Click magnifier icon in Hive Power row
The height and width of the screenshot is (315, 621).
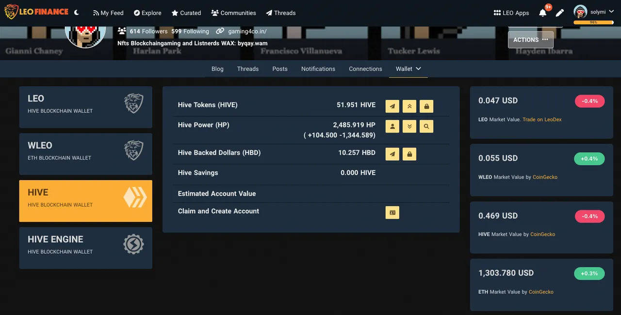pyautogui.click(x=426, y=126)
